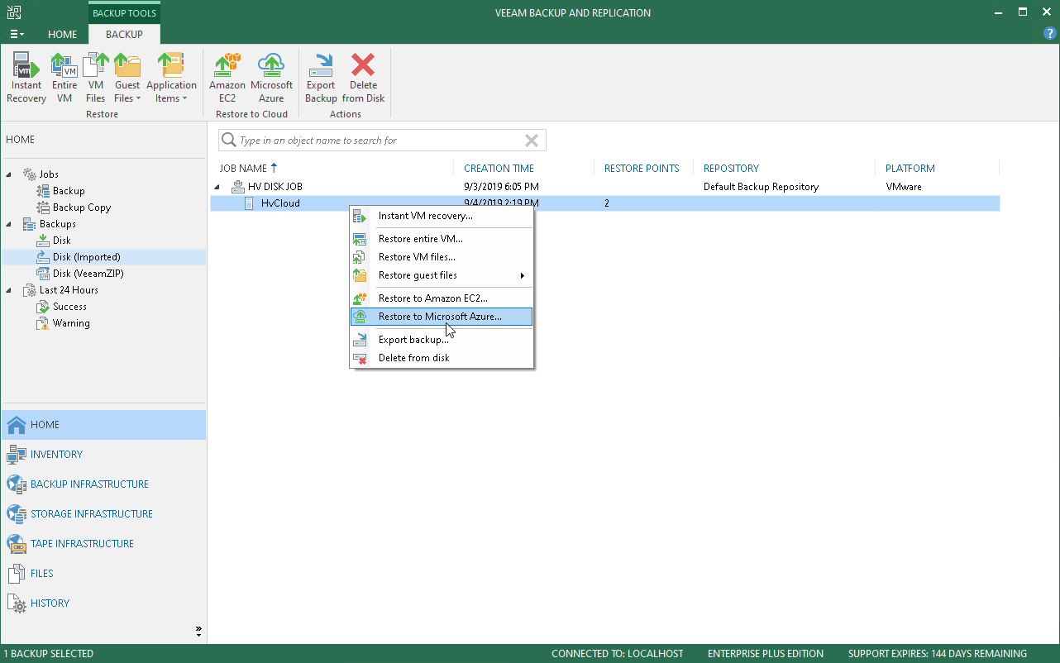
Task: Collapse the Jobs tree node
Action: tap(10, 174)
